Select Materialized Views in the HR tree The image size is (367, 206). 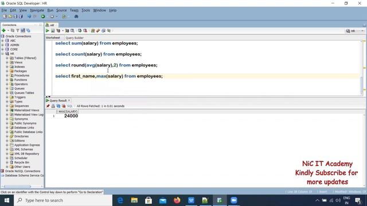(x=26, y=110)
